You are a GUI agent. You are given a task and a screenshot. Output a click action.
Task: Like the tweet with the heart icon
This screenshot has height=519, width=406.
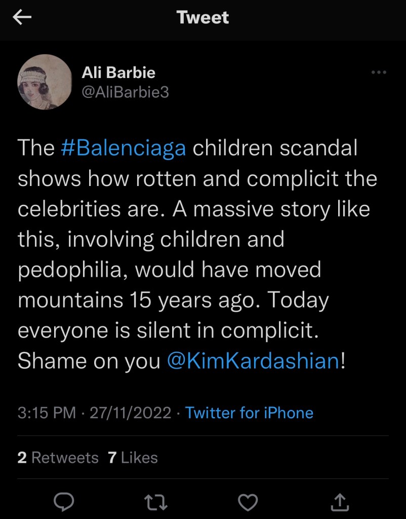point(248,502)
